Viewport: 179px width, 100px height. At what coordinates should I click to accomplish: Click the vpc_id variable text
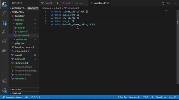tap(66, 21)
